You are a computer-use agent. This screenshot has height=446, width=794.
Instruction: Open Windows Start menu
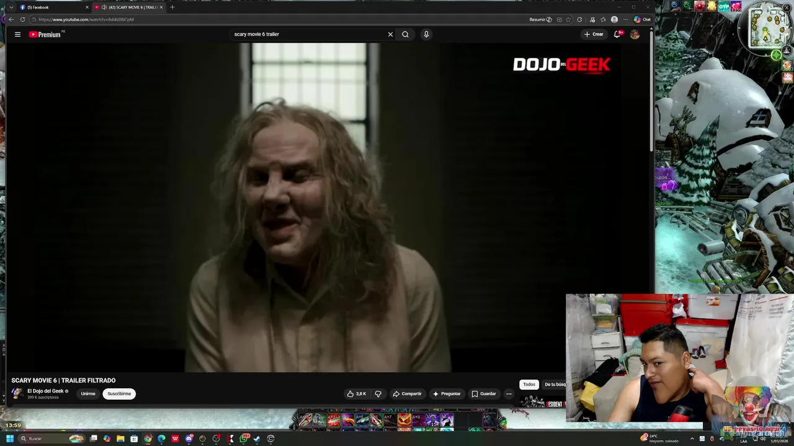click(10, 439)
